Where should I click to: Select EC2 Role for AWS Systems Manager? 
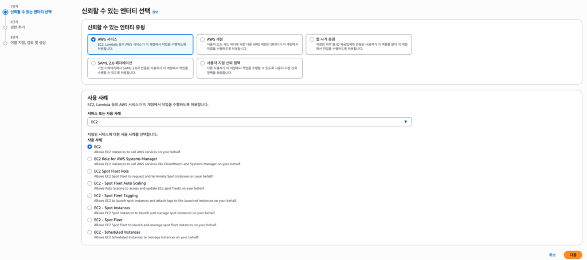(89, 159)
